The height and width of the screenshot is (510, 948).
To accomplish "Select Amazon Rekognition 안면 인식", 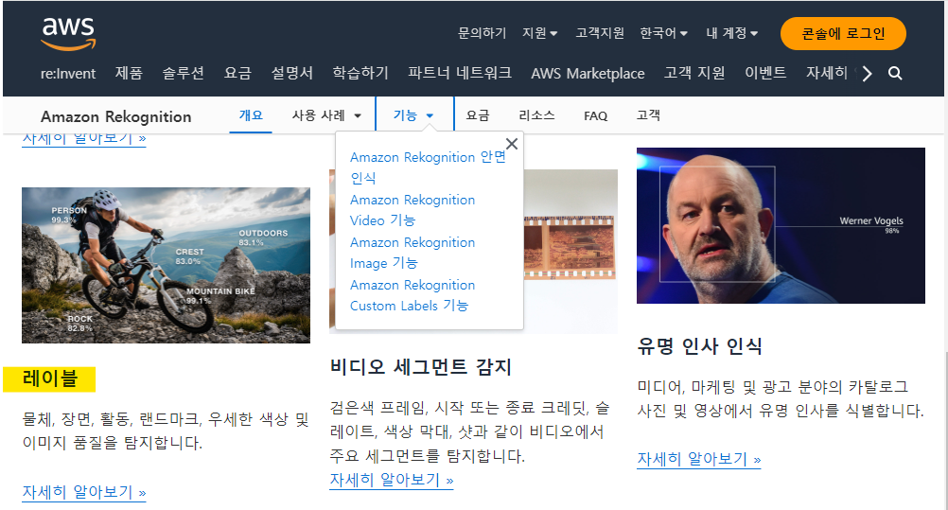I will click(x=428, y=167).
